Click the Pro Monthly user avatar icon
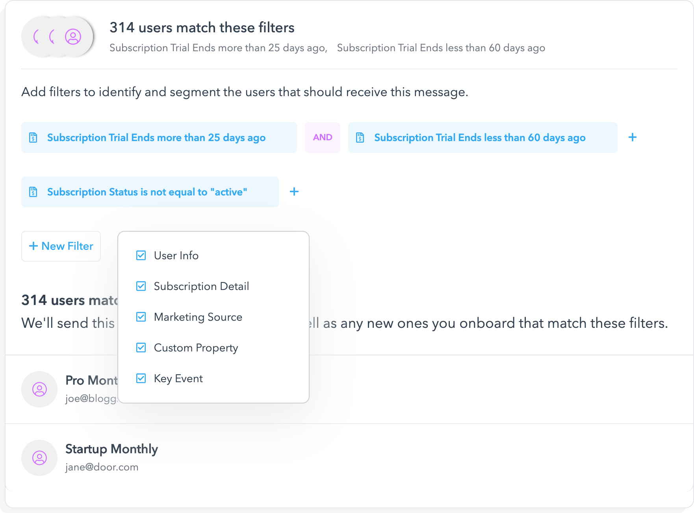The width and height of the screenshot is (694, 513). [39, 389]
